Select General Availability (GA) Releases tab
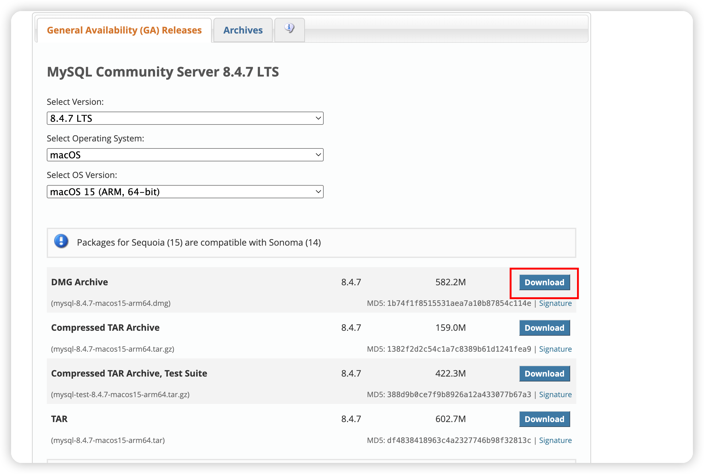The height and width of the screenshot is (474, 704). point(124,30)
